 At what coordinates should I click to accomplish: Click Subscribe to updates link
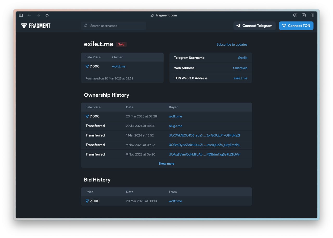tap(232, 45)
